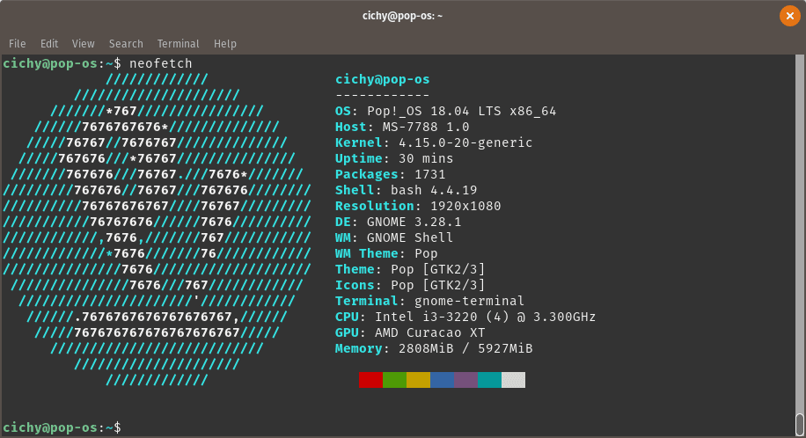Click the Packages value 1731

pos(429,174)
